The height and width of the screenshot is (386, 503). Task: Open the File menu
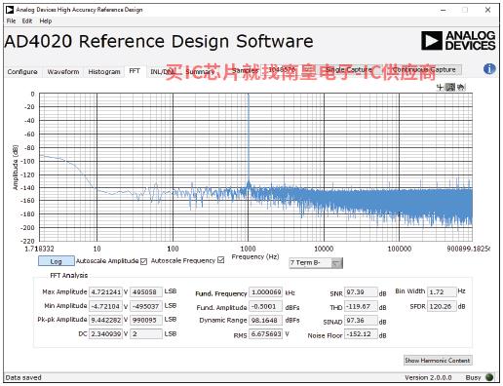(x=11, y=20)
